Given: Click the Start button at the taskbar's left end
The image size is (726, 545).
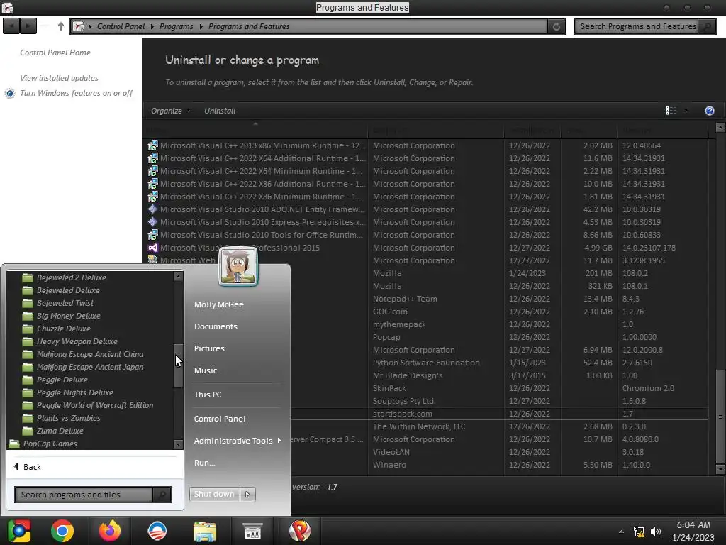Looking at the screenshot, I should point(18,531).
